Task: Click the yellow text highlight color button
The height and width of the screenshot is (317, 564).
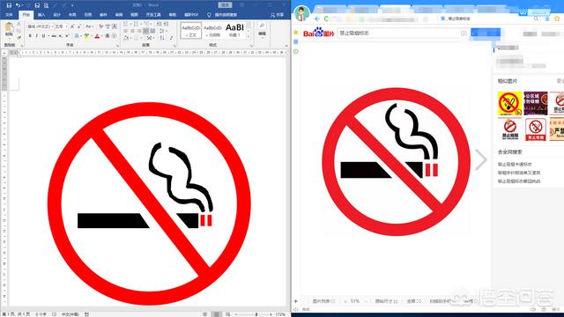Action: 86,36
